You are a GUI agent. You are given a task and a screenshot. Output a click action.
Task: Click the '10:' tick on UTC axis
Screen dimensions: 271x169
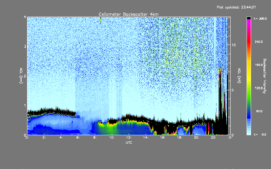pos(112,138)
